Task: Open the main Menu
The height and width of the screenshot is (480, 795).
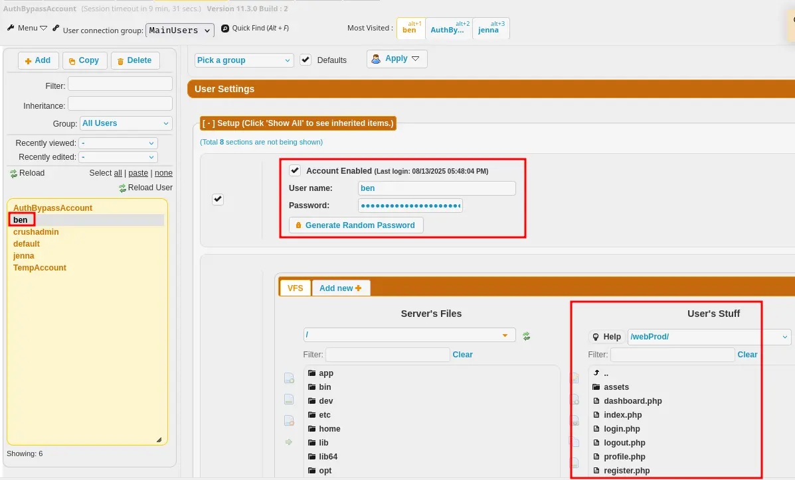Action: pyautogui.click(x=27, y=29)
